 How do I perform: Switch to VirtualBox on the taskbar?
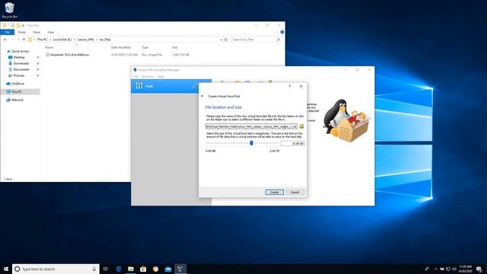(x=180, y=269)
